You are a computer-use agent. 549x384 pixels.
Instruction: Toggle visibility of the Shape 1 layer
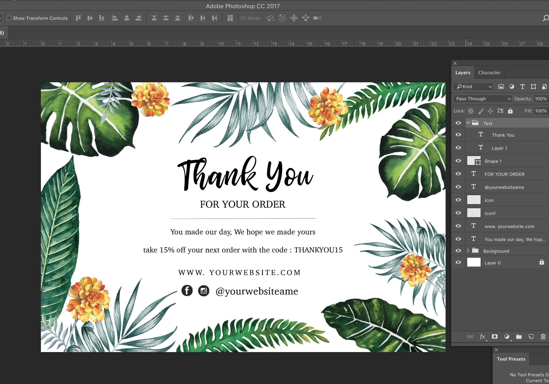tap(458, 161)
